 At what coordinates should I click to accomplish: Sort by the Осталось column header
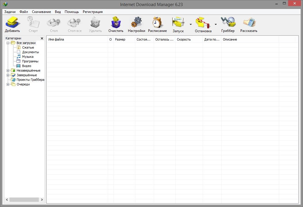pyautogui.click(x=164, y=39)
